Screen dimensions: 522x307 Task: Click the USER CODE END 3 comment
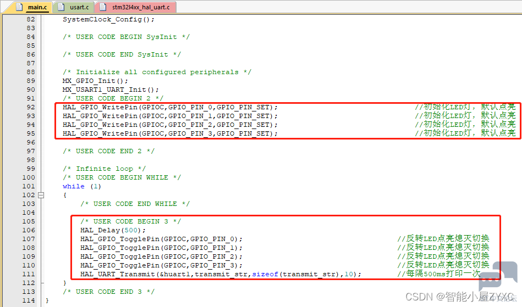click(x=108, y=292)
